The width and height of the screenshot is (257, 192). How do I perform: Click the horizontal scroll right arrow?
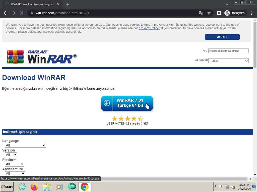[251, 179]
